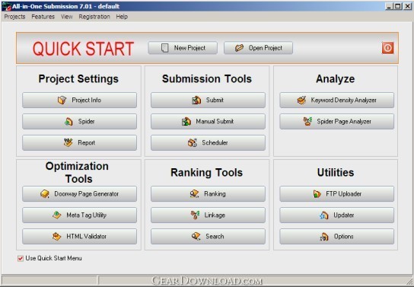Run the HTML Validator
Image resolution: width=414 pixels, height=287 pixels.
click(x=79, y=236)
